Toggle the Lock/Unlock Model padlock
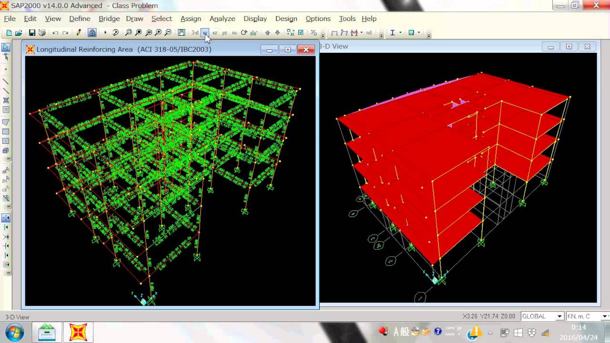This screenshot has height=343, width=610. 92,33
